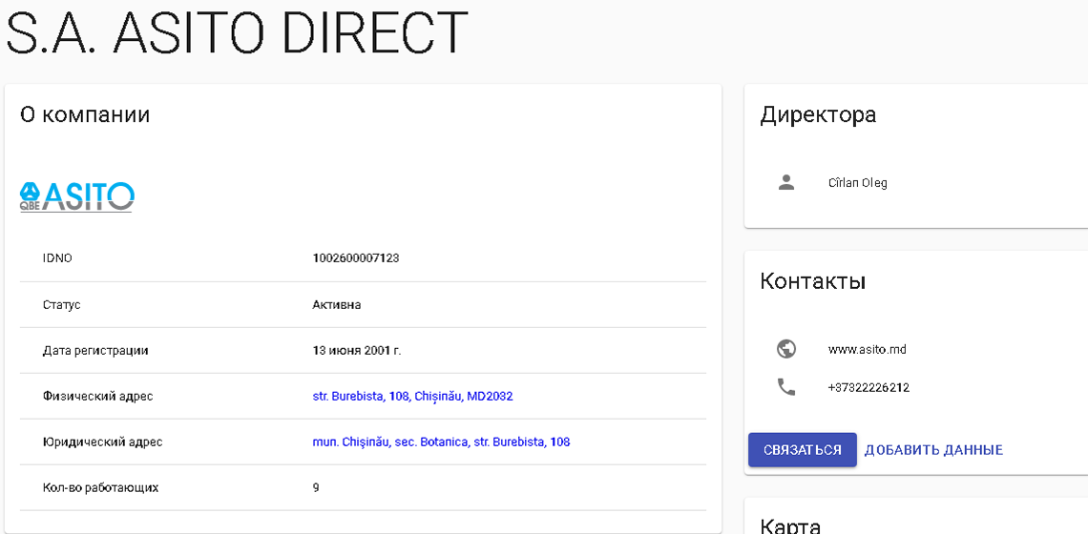This screenshot has width=1088, height=534.
Task: Click the S.A. ASITO DIRECT page title
Action: (237, 33)
